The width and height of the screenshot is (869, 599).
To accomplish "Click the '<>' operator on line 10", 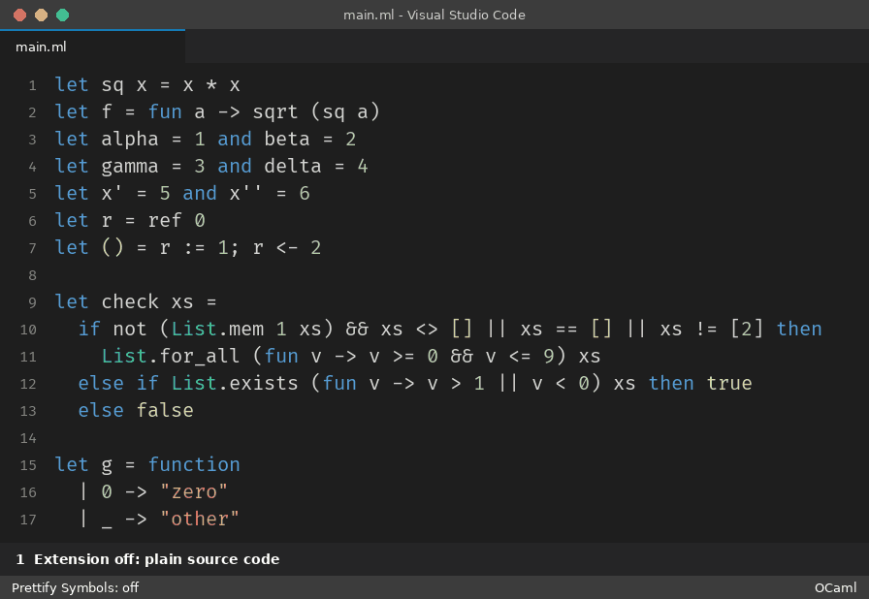I will [x=427, y=329].
